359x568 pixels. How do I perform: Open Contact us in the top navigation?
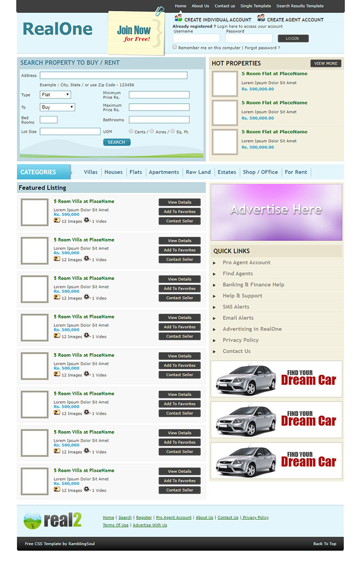tap(225, 6)
